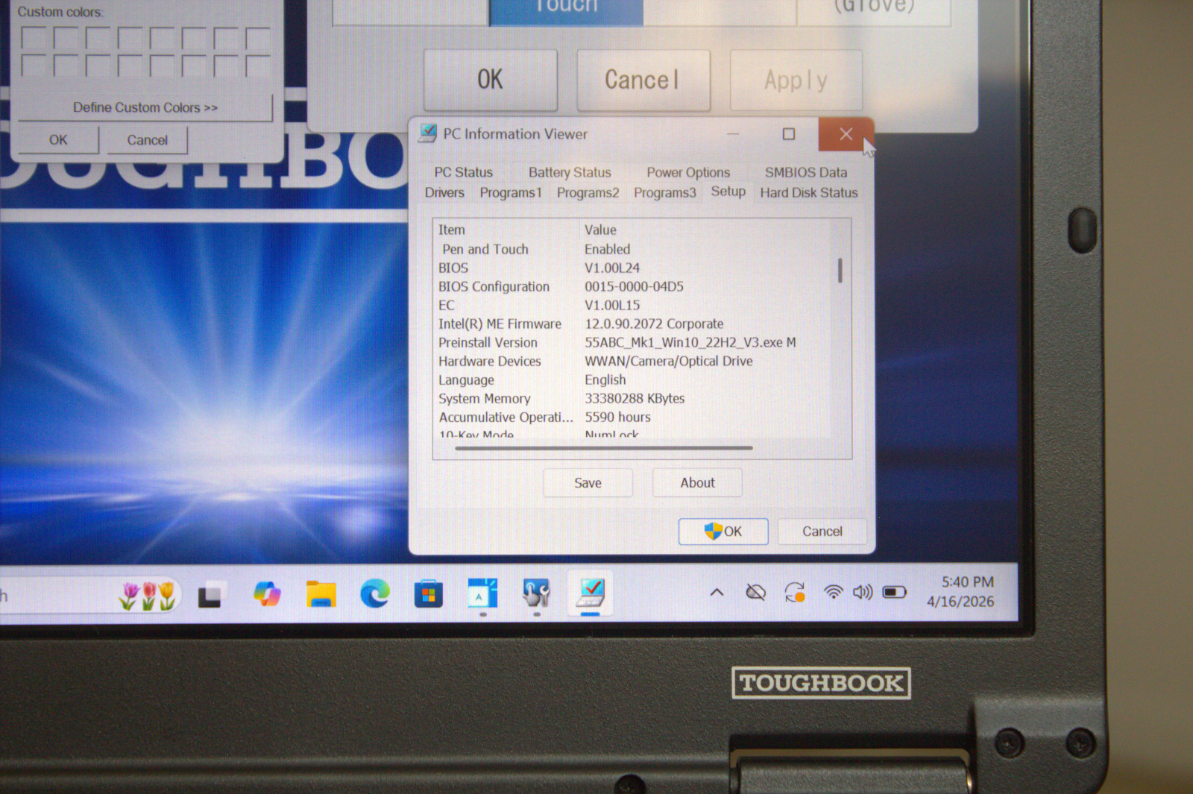Click OK in the touch settings dialog
This screenshot has height=794, width=1193.
coord(490,80)
